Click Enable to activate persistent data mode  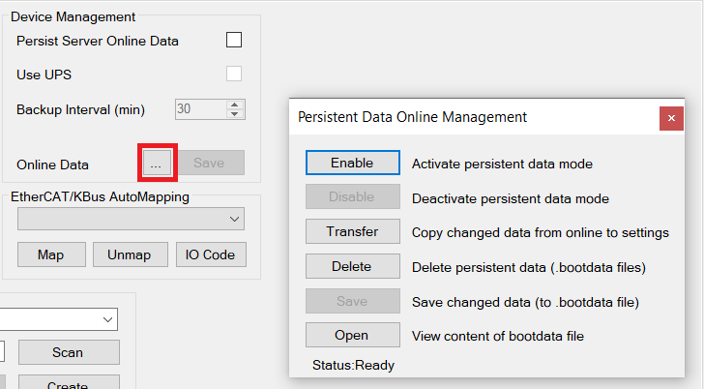pyautogui.click(x=352, y=163)
